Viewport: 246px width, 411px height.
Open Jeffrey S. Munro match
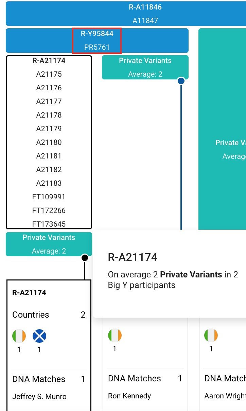point(39,397)
